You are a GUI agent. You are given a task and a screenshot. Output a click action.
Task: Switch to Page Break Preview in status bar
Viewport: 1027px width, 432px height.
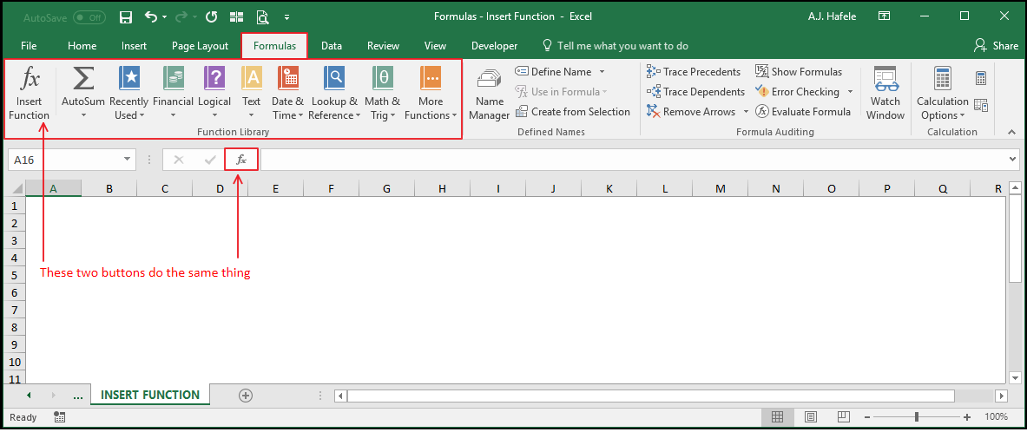pos(844,417)
